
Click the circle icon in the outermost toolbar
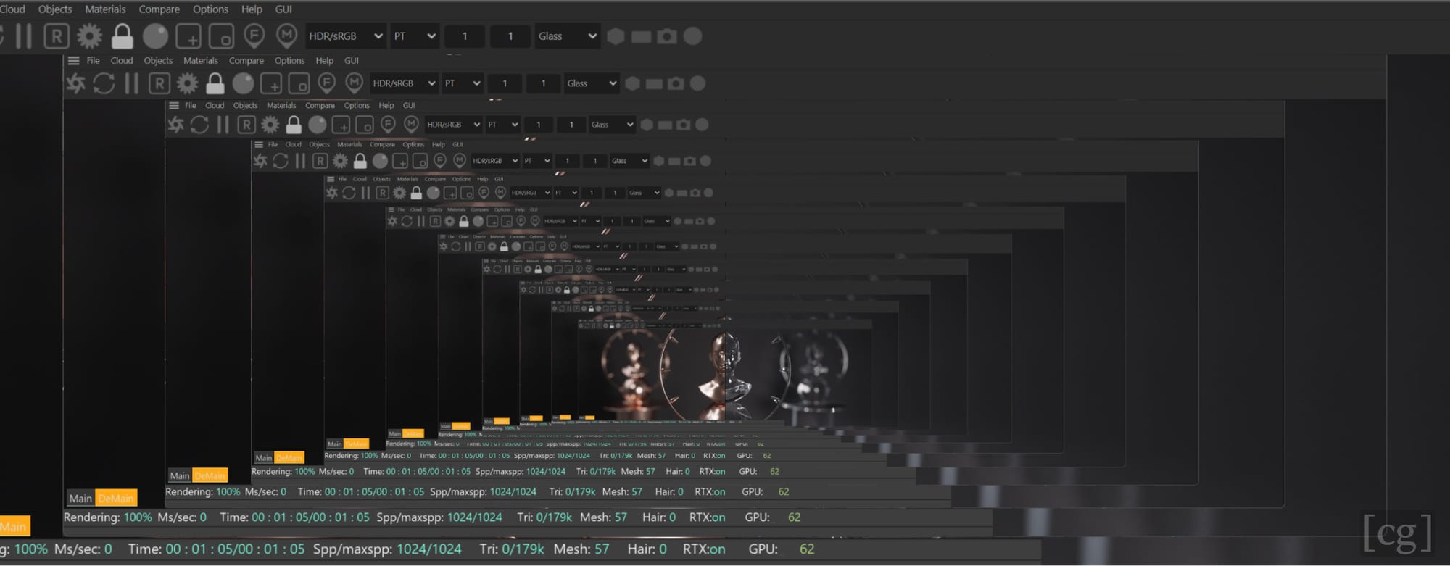coord(693,36)
